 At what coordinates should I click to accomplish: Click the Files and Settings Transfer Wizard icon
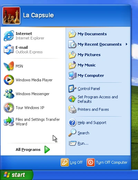coord(9,121)
